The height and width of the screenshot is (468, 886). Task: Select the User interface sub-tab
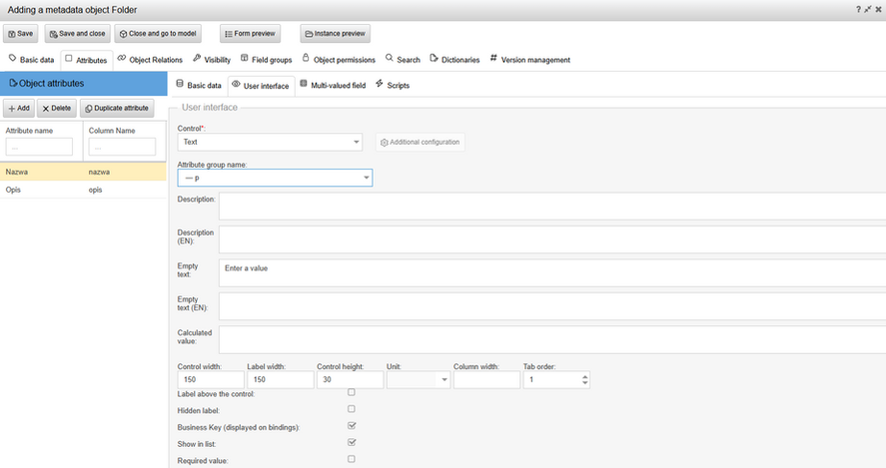261,86
